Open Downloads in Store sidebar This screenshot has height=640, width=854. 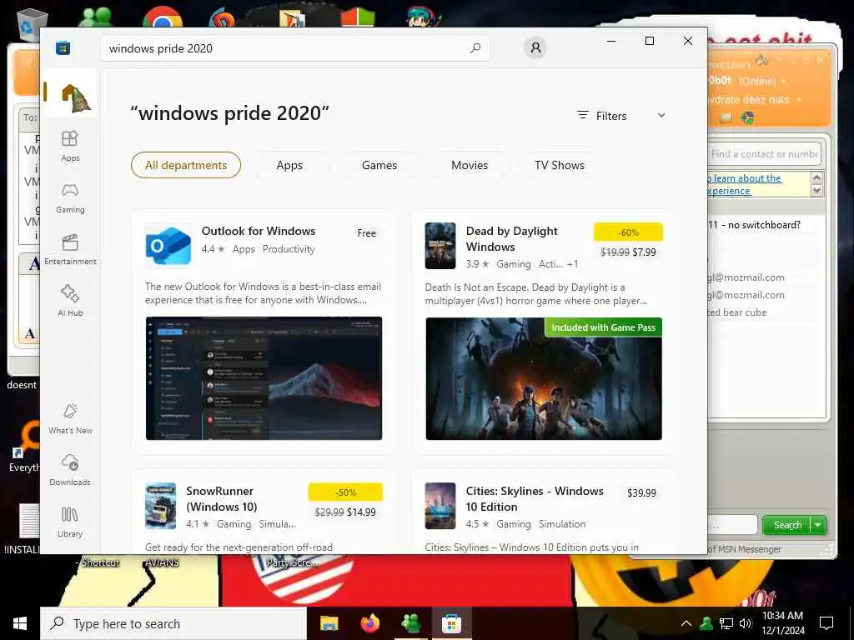70,470
